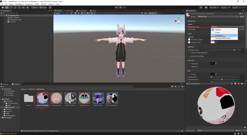247x135 pixels.
Task: Open the Gizmos dropdown
Action: click(x=153, y=13)
